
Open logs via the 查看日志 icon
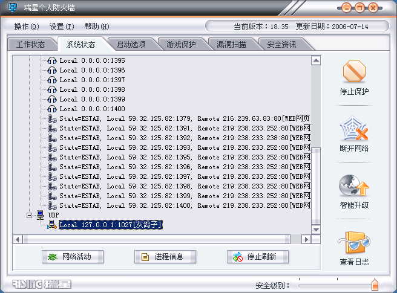(354, 243)
